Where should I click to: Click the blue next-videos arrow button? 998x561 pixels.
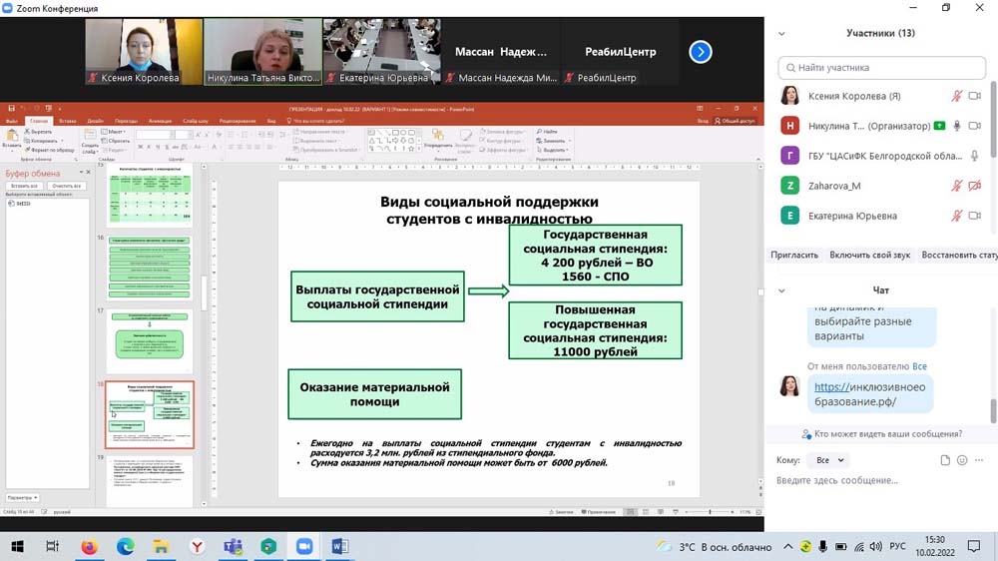point(701,52)
